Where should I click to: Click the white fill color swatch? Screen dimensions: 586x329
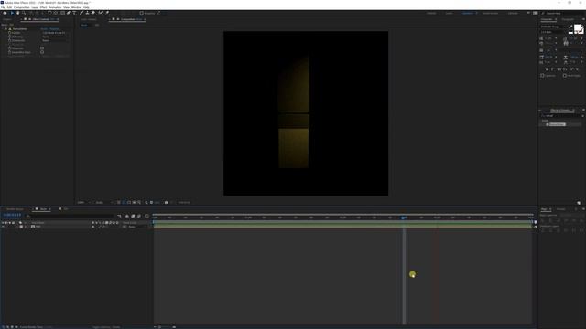[578, 27]
